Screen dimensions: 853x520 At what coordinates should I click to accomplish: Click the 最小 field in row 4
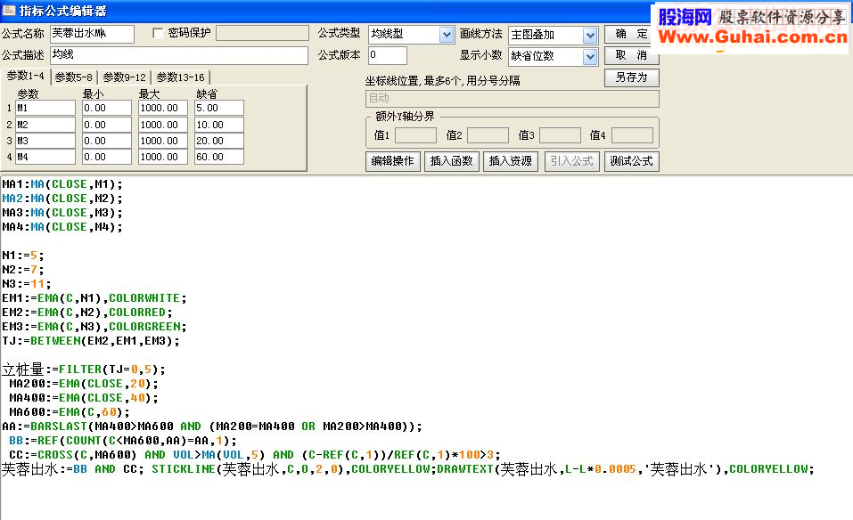click(x=107, y=157)
